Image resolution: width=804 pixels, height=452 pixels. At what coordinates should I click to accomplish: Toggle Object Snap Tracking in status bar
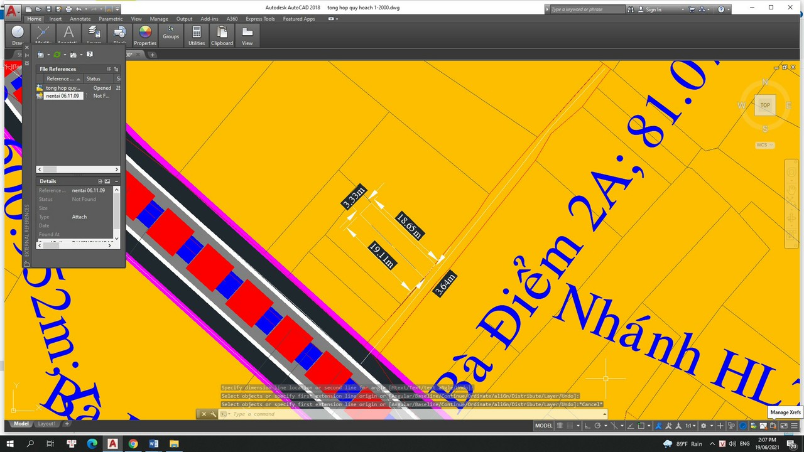pyautogui.click(x=630, y=426)
